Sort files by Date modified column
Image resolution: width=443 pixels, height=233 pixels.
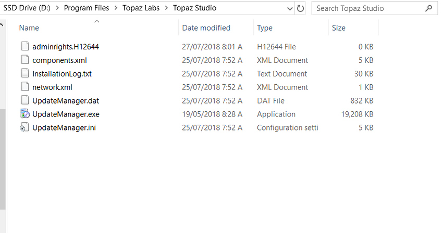point(206,28)
